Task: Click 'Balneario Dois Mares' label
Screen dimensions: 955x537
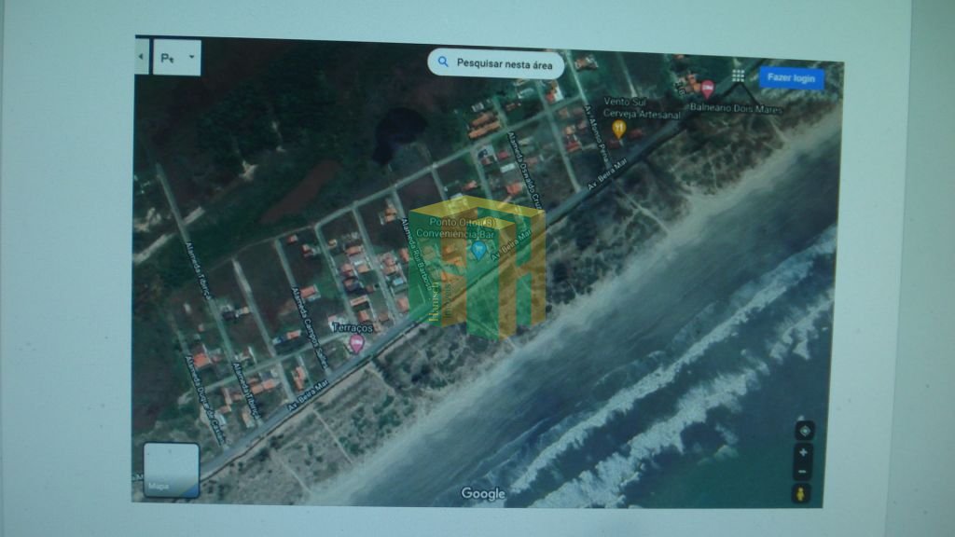Action: (736, 108)
